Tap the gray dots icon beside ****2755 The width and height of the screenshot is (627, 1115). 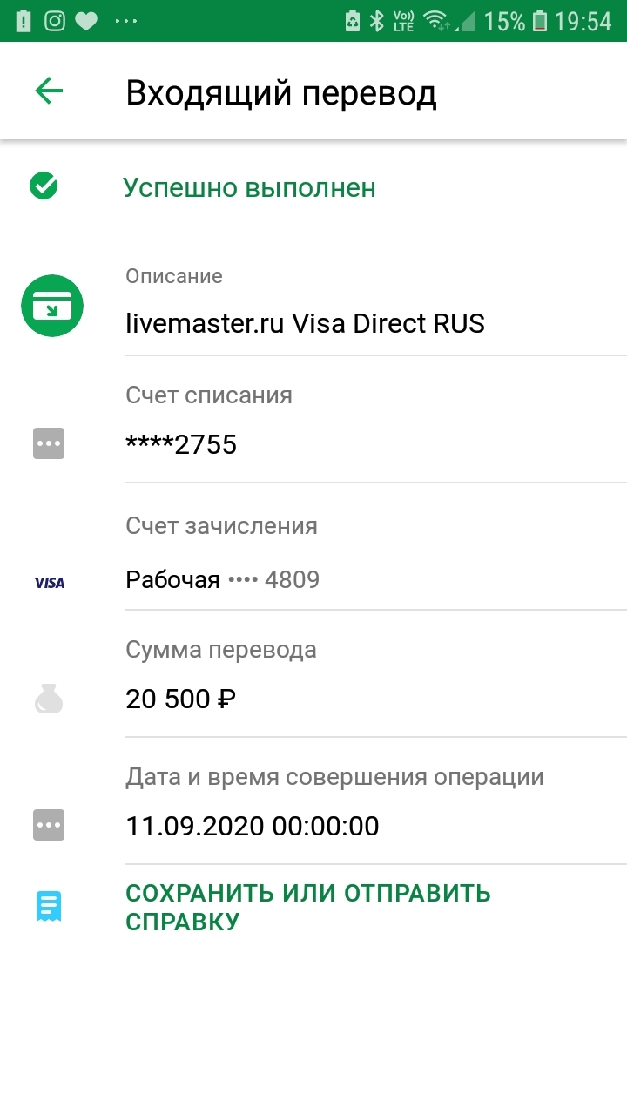pos(49,444)
